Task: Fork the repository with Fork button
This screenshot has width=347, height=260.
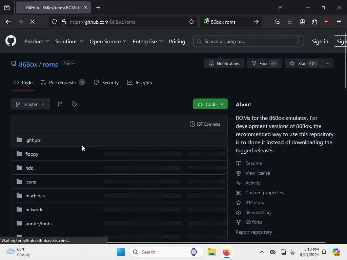Action: pyautogui.click(x=265, y=63)
